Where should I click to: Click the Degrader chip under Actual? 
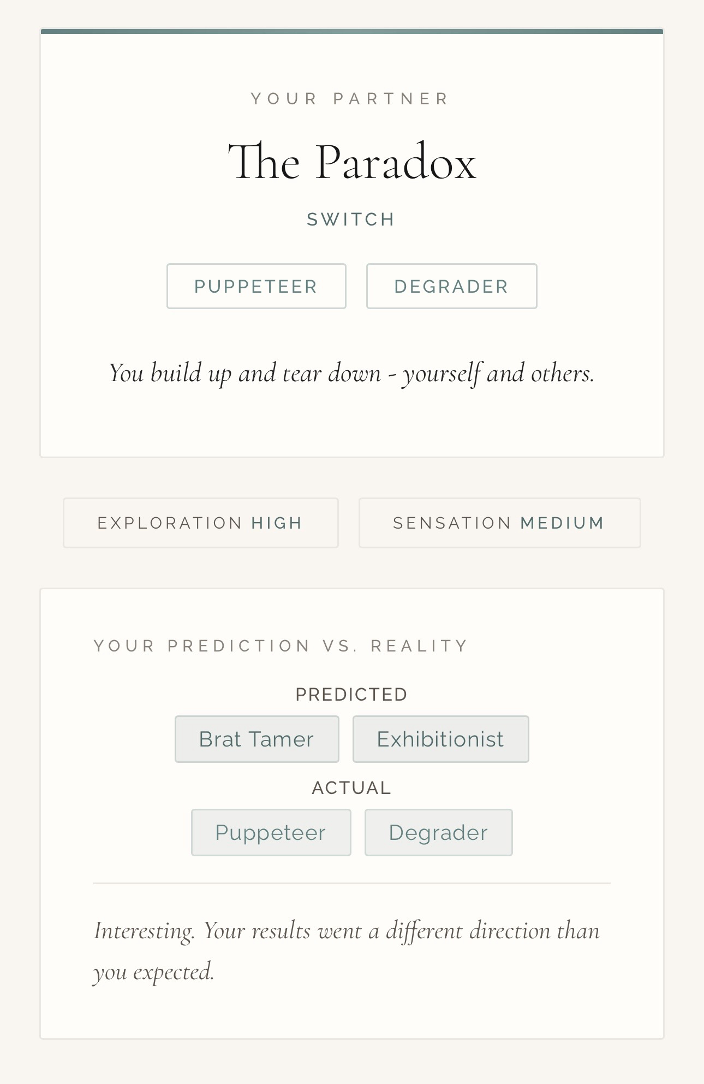(438, 832)
